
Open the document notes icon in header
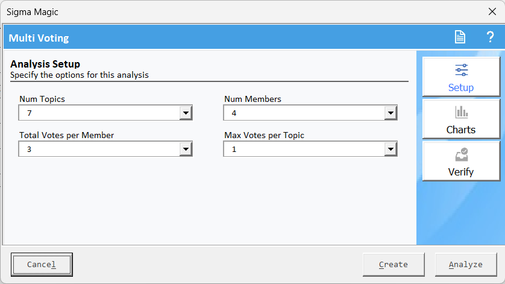[460, 37]
